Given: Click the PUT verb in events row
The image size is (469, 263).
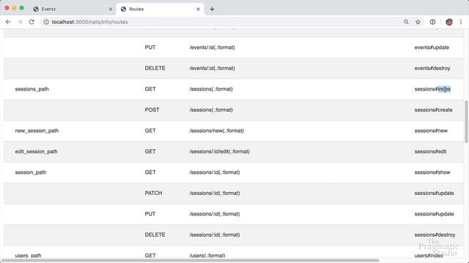Looking at the screenshot, I should click(x=149, y=47).
